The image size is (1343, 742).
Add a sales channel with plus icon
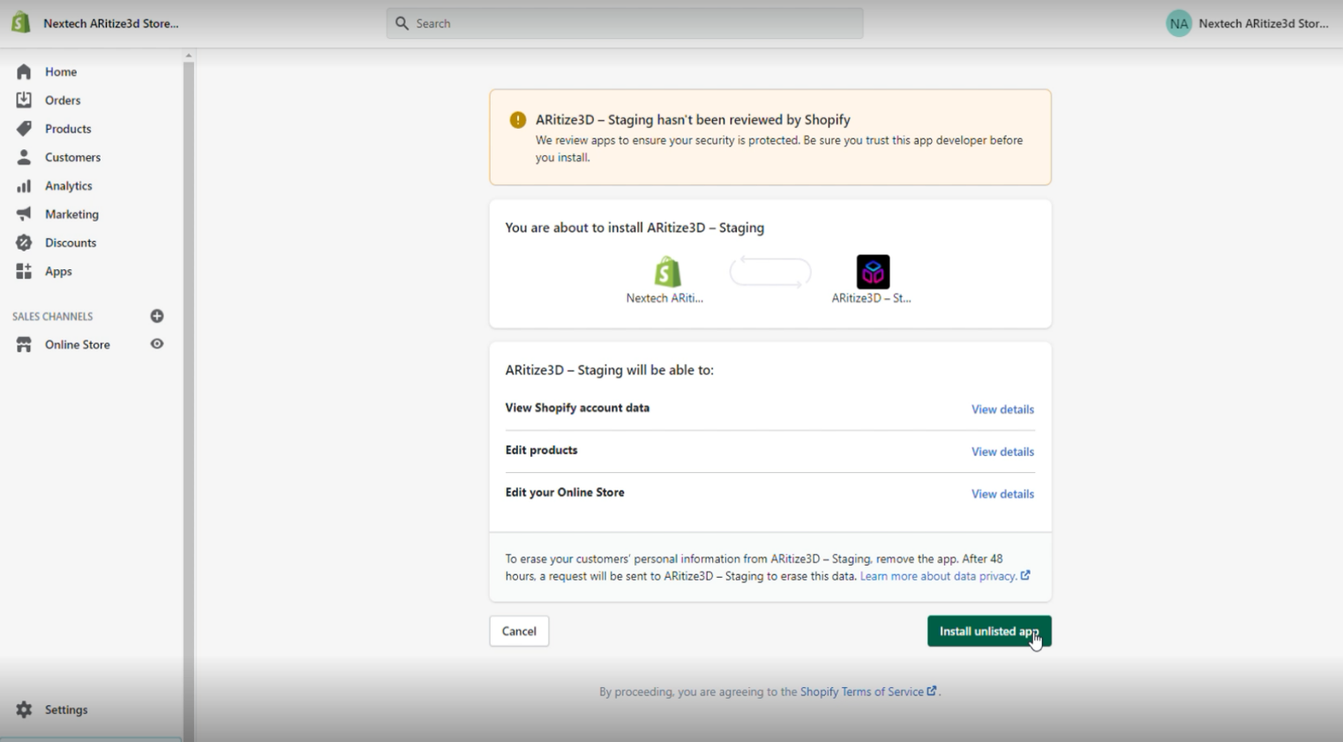tap(157, 316)
